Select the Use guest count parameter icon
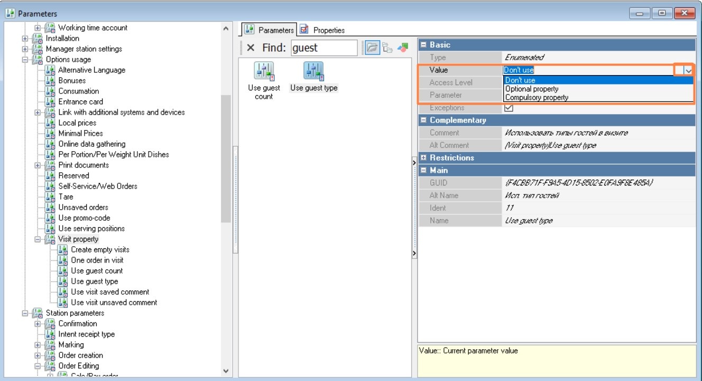702x381 pixels. [x=264, y=71]
